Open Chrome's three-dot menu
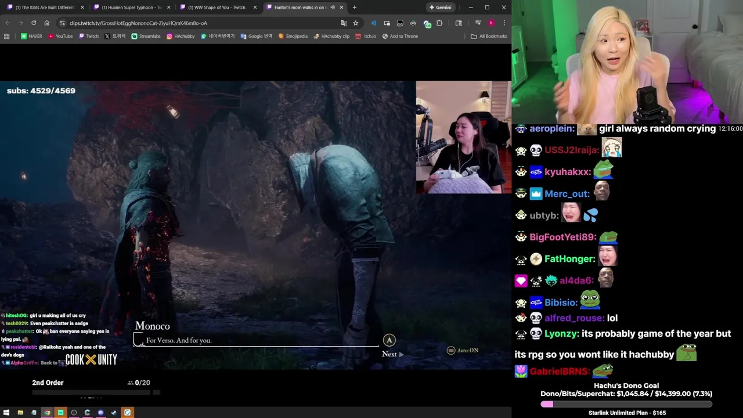 504,23
